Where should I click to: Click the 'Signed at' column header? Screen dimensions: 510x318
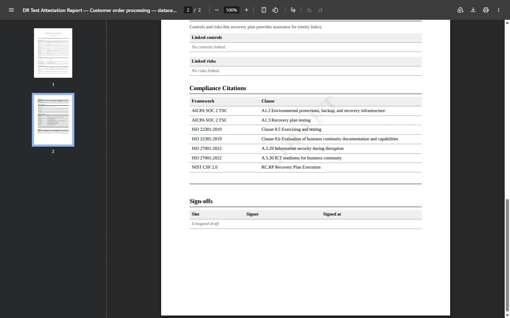tap(332, 214)
